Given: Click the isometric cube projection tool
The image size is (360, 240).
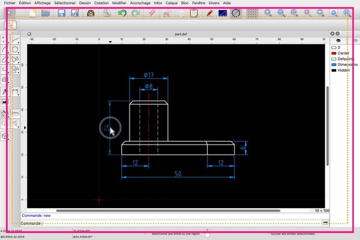Looking at the screenshot, I should pos(5,136).
